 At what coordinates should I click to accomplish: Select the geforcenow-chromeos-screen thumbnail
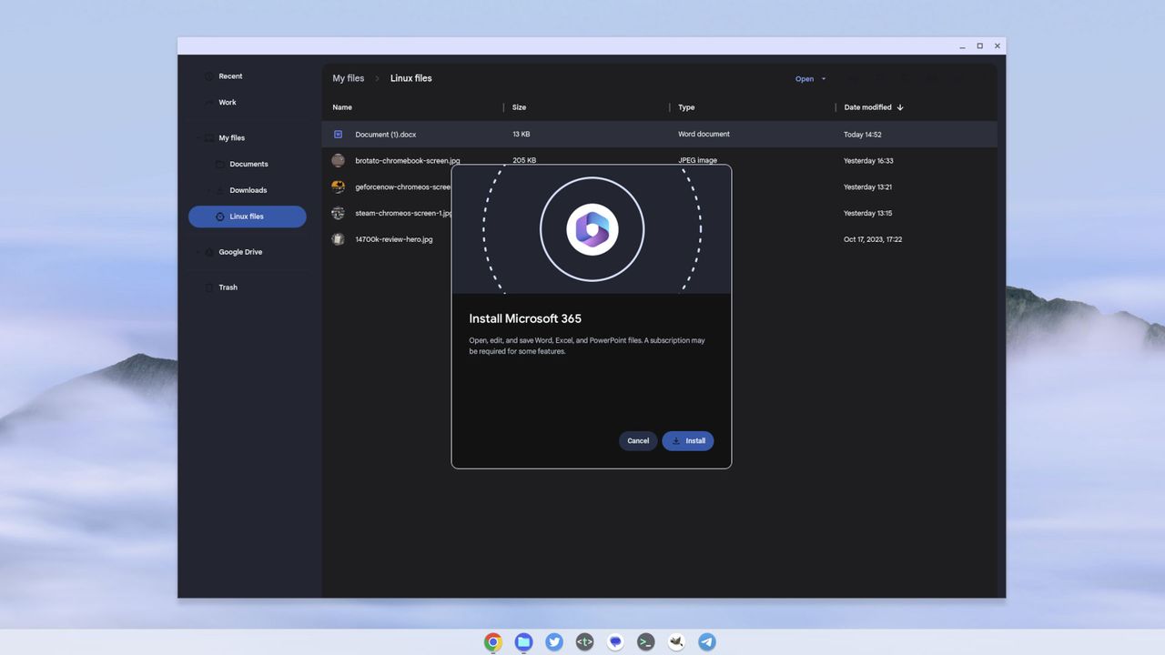(338, 186)
